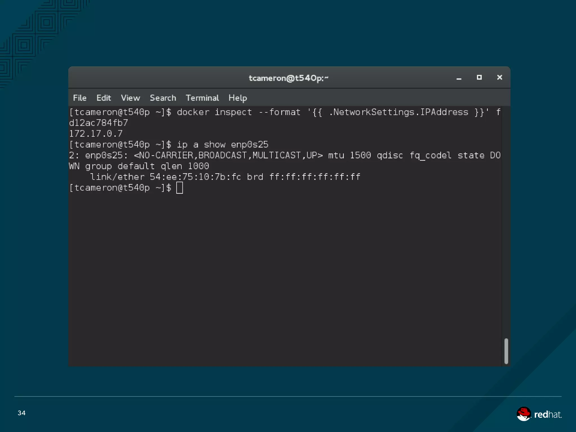Minimize the terminal window
Image resolution: width=576 pixels, height=432 pixels.
coord(459,78)
